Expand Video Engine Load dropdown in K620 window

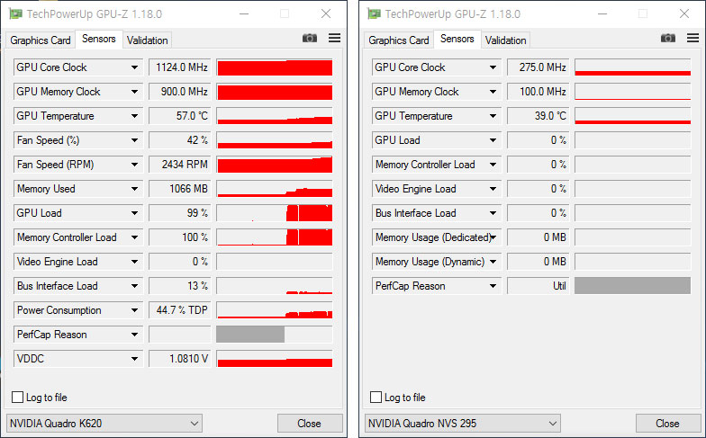[x=135, y=262]
